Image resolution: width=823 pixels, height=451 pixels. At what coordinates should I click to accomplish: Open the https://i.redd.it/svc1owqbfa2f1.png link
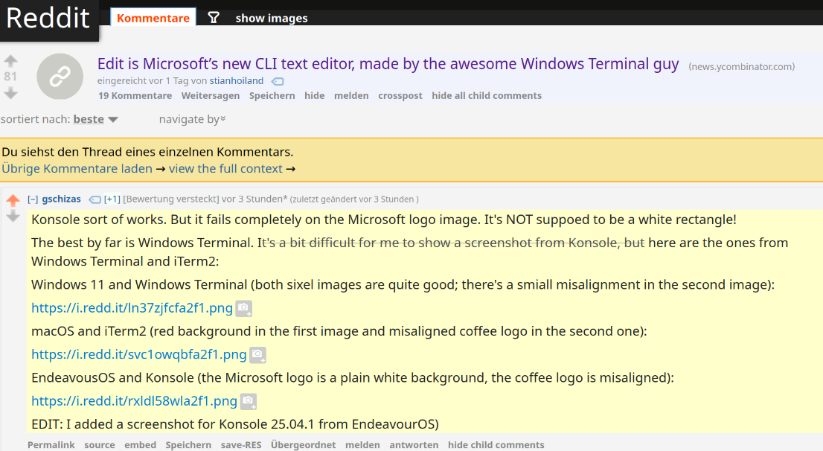click(x=138, y=354)
